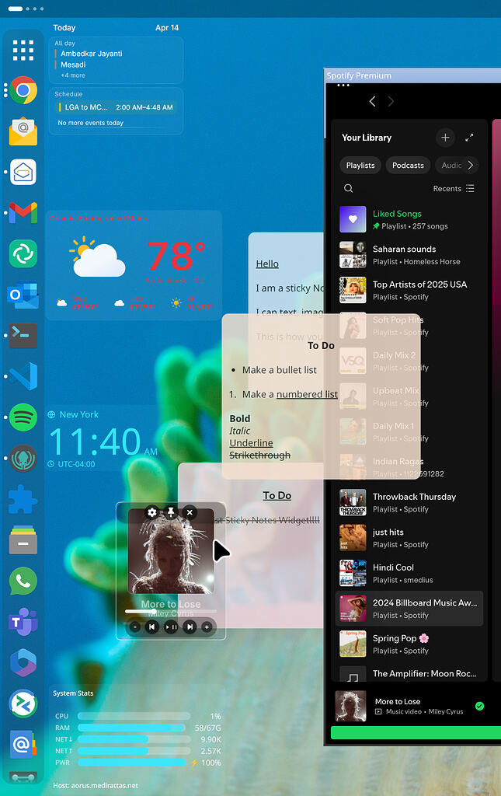Open the yellow envelope mail app in dock
This screenshot has width=501, height=796.
click(23, 131)
